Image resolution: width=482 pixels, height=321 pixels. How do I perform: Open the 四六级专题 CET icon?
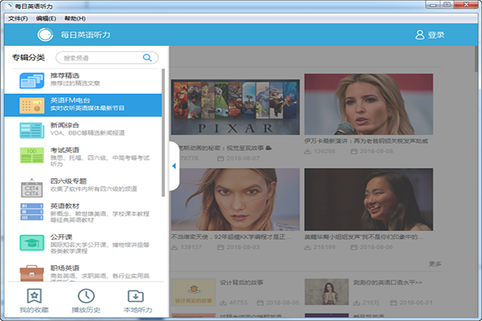coord(31,187)
